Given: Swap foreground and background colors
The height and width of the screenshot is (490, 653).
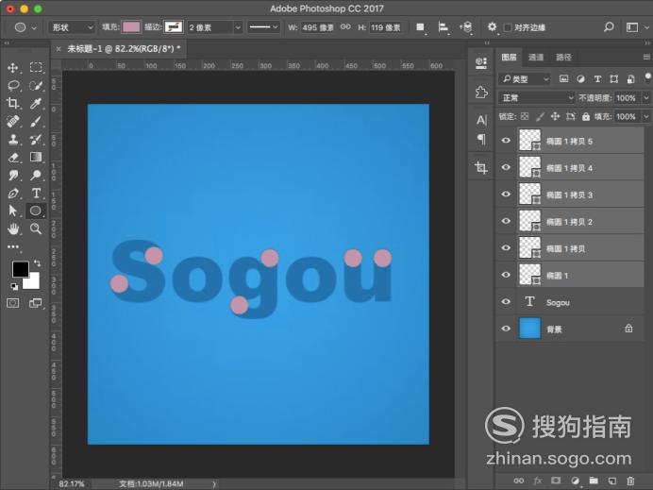Looking at the screenshot, I should tap(37, 263).
